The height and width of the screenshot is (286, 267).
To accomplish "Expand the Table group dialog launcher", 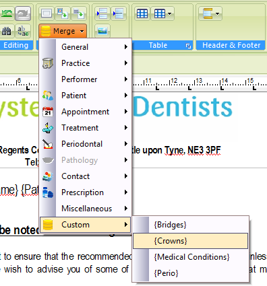I will pyautogui.click(x=188, y=46).
